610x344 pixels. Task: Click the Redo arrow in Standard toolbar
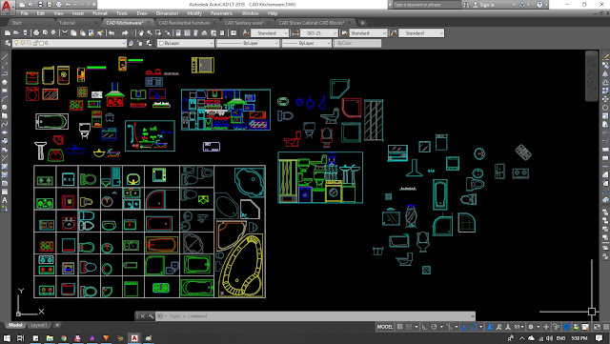125,33
